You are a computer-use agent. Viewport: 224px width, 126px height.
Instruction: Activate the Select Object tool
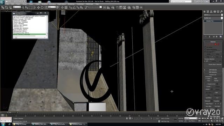(23, 7)
